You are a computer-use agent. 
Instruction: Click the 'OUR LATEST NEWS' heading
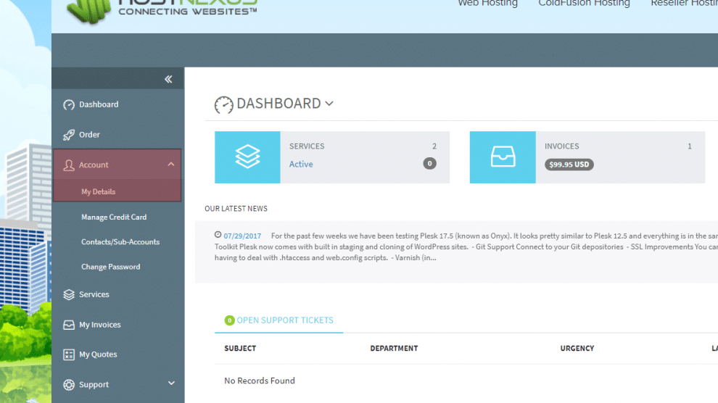pos(236,209)
